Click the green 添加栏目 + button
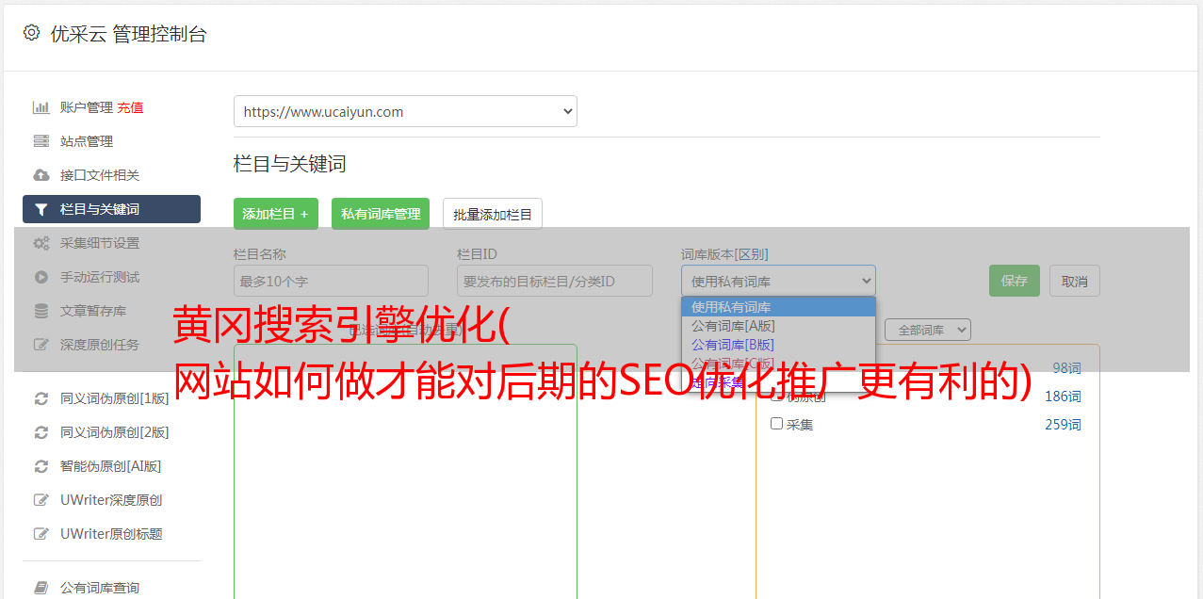1203x599 pixels. pyautogui.click(x=276, y=214)
